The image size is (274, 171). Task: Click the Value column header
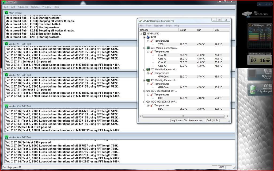click(x=187, y=30)
